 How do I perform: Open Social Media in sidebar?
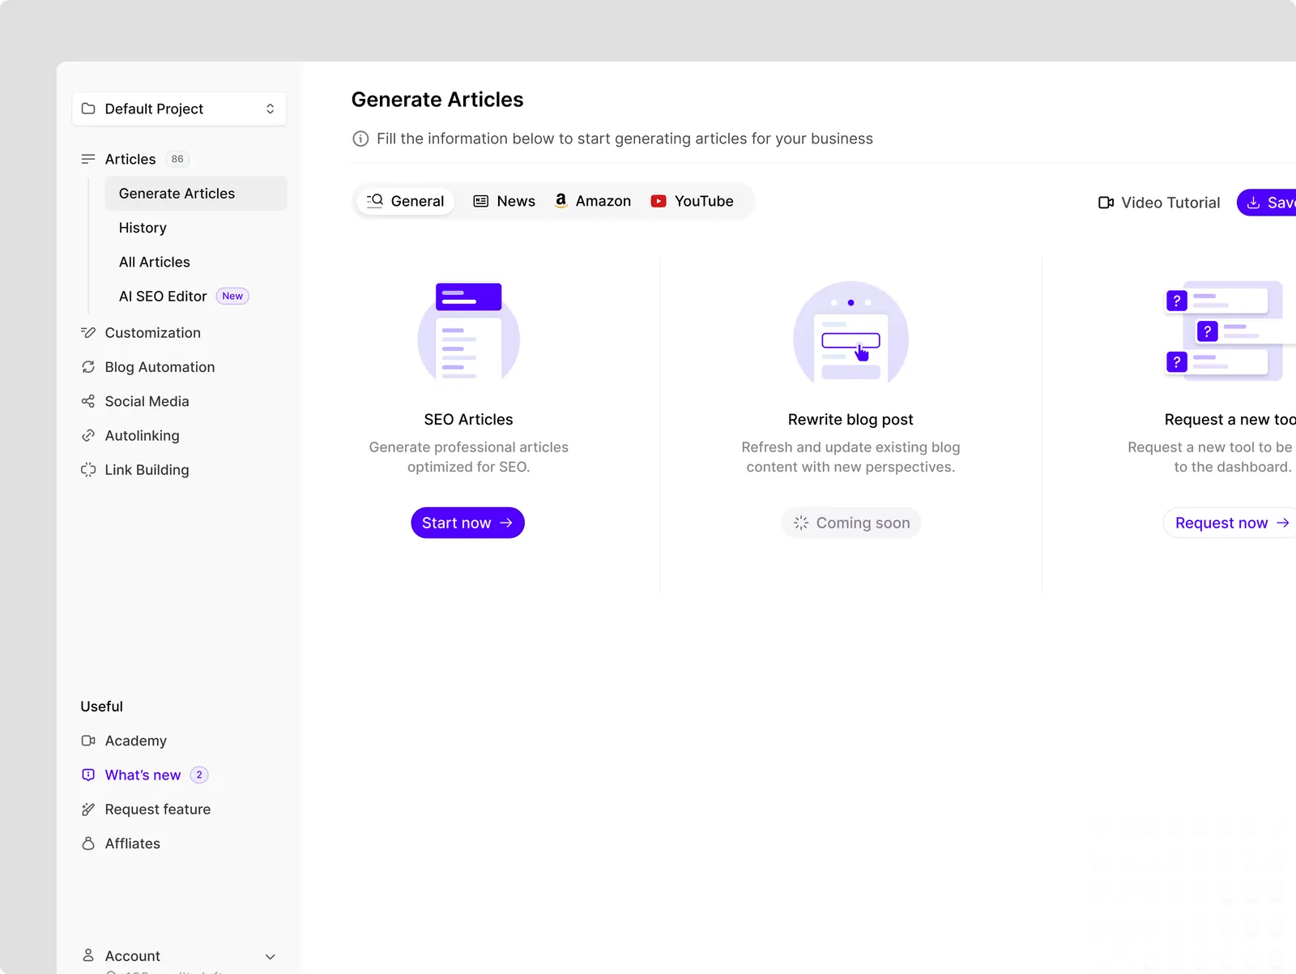pyautogui.click(x=147, y=401)
